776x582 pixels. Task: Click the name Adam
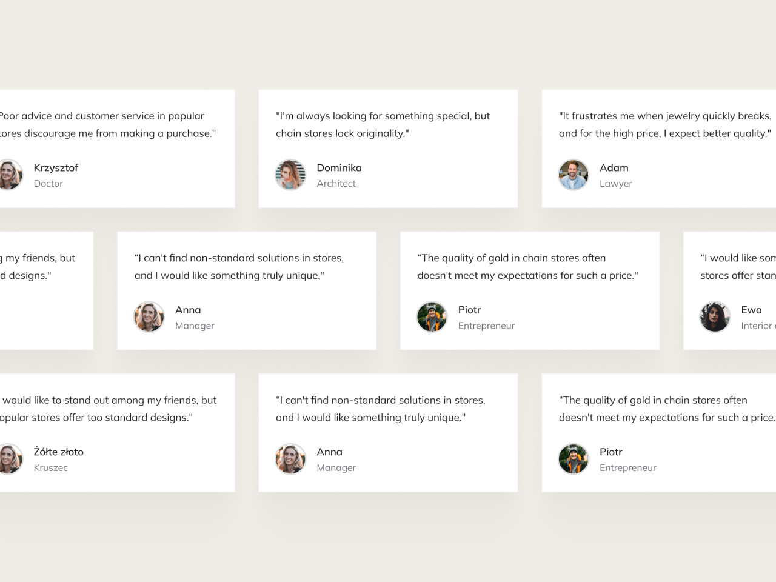pyautogui.click(x=614, y=168)
